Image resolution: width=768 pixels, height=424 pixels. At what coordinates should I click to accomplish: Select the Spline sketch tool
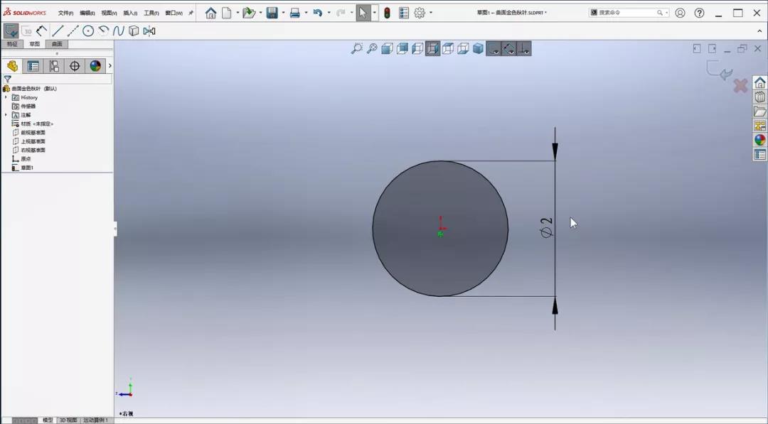pyautogui.click(x=119, y=31)
